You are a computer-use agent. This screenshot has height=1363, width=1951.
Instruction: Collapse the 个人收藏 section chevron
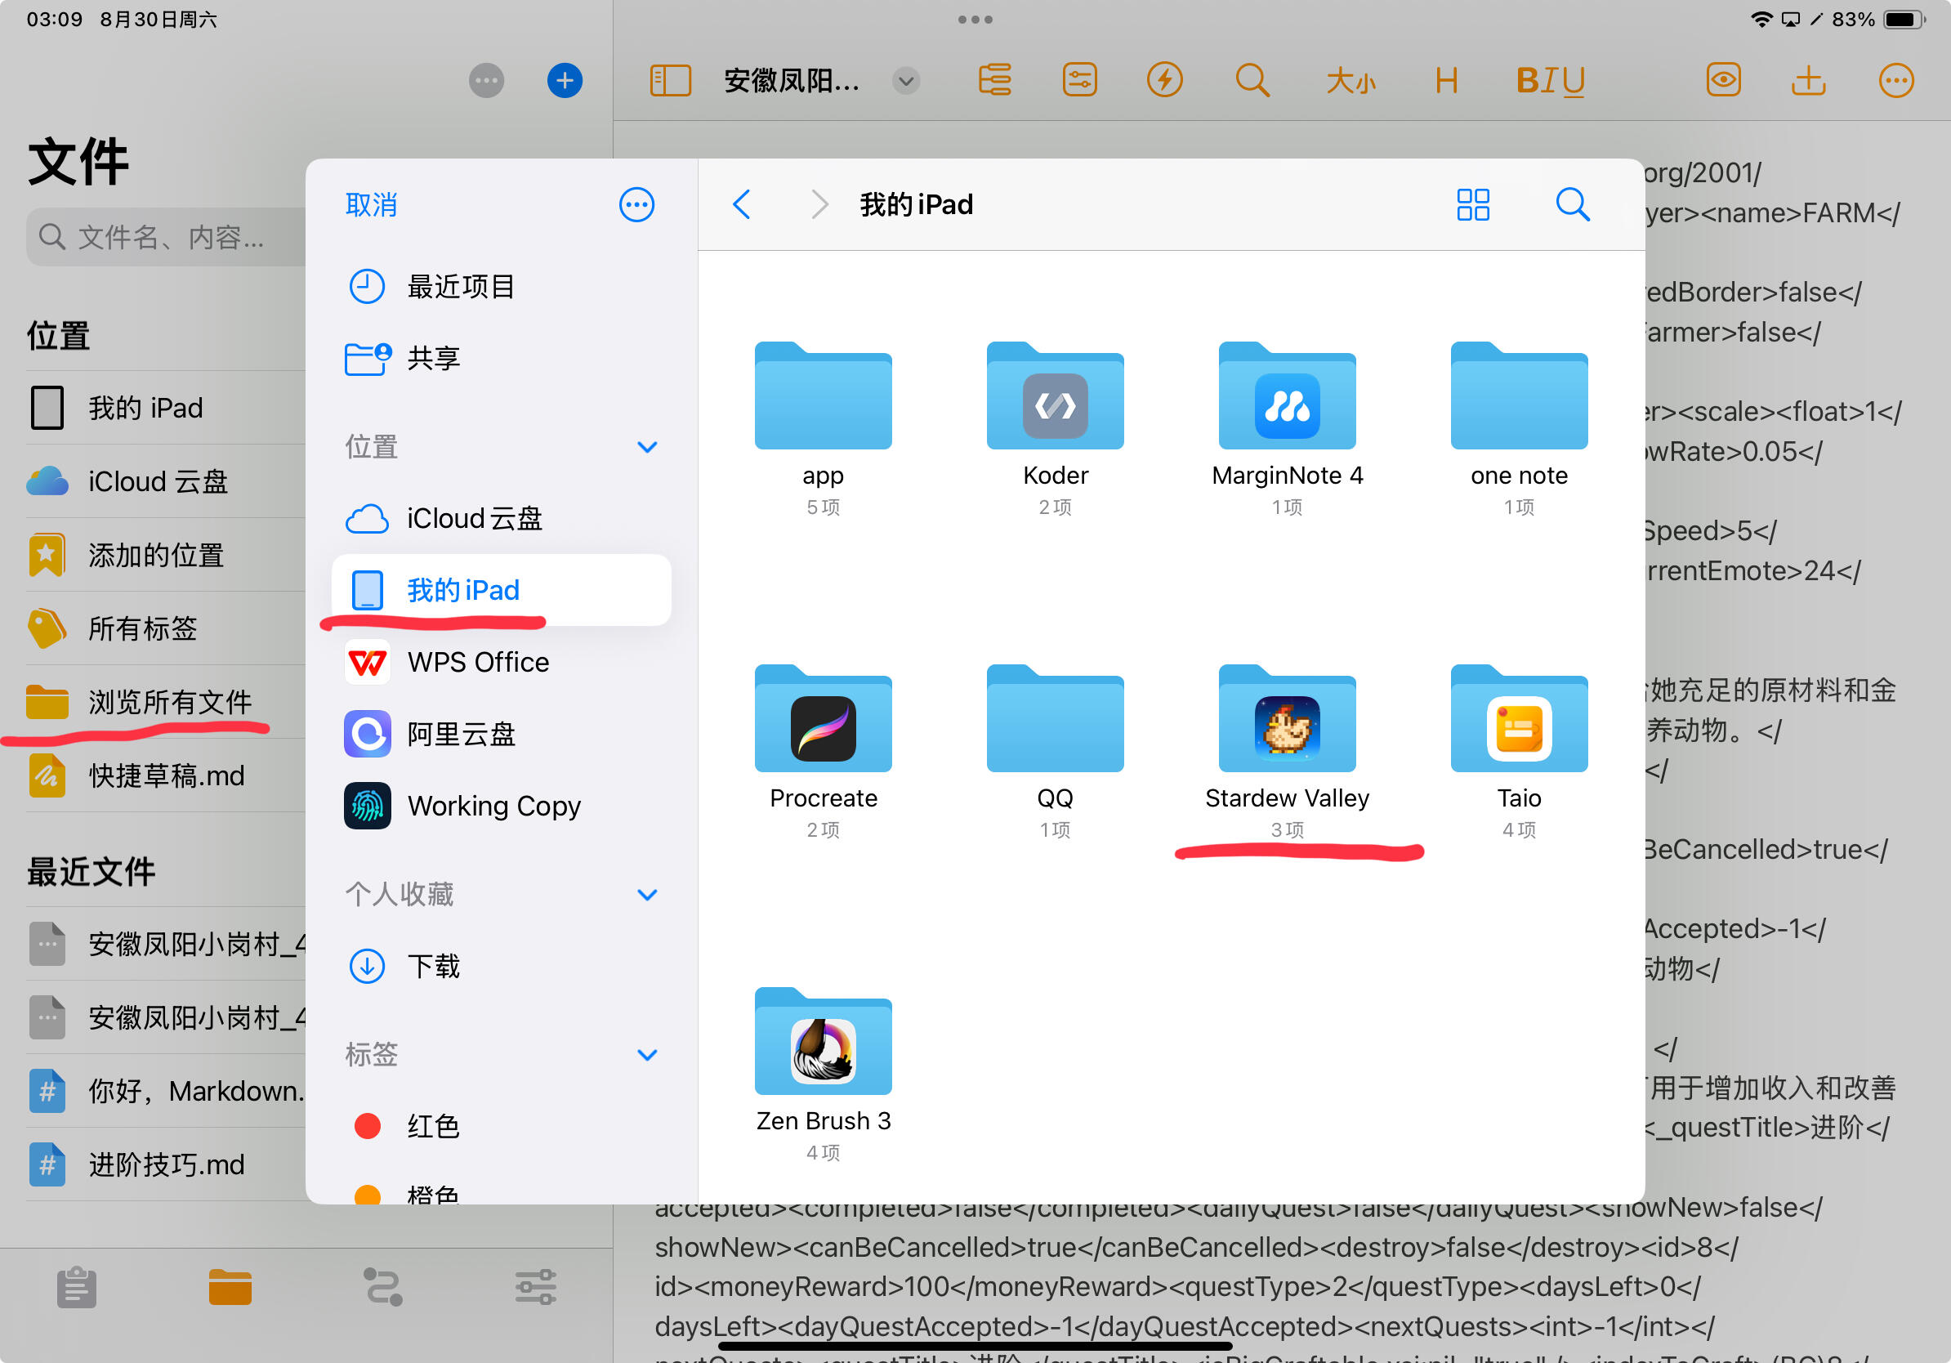click(648, 895)
